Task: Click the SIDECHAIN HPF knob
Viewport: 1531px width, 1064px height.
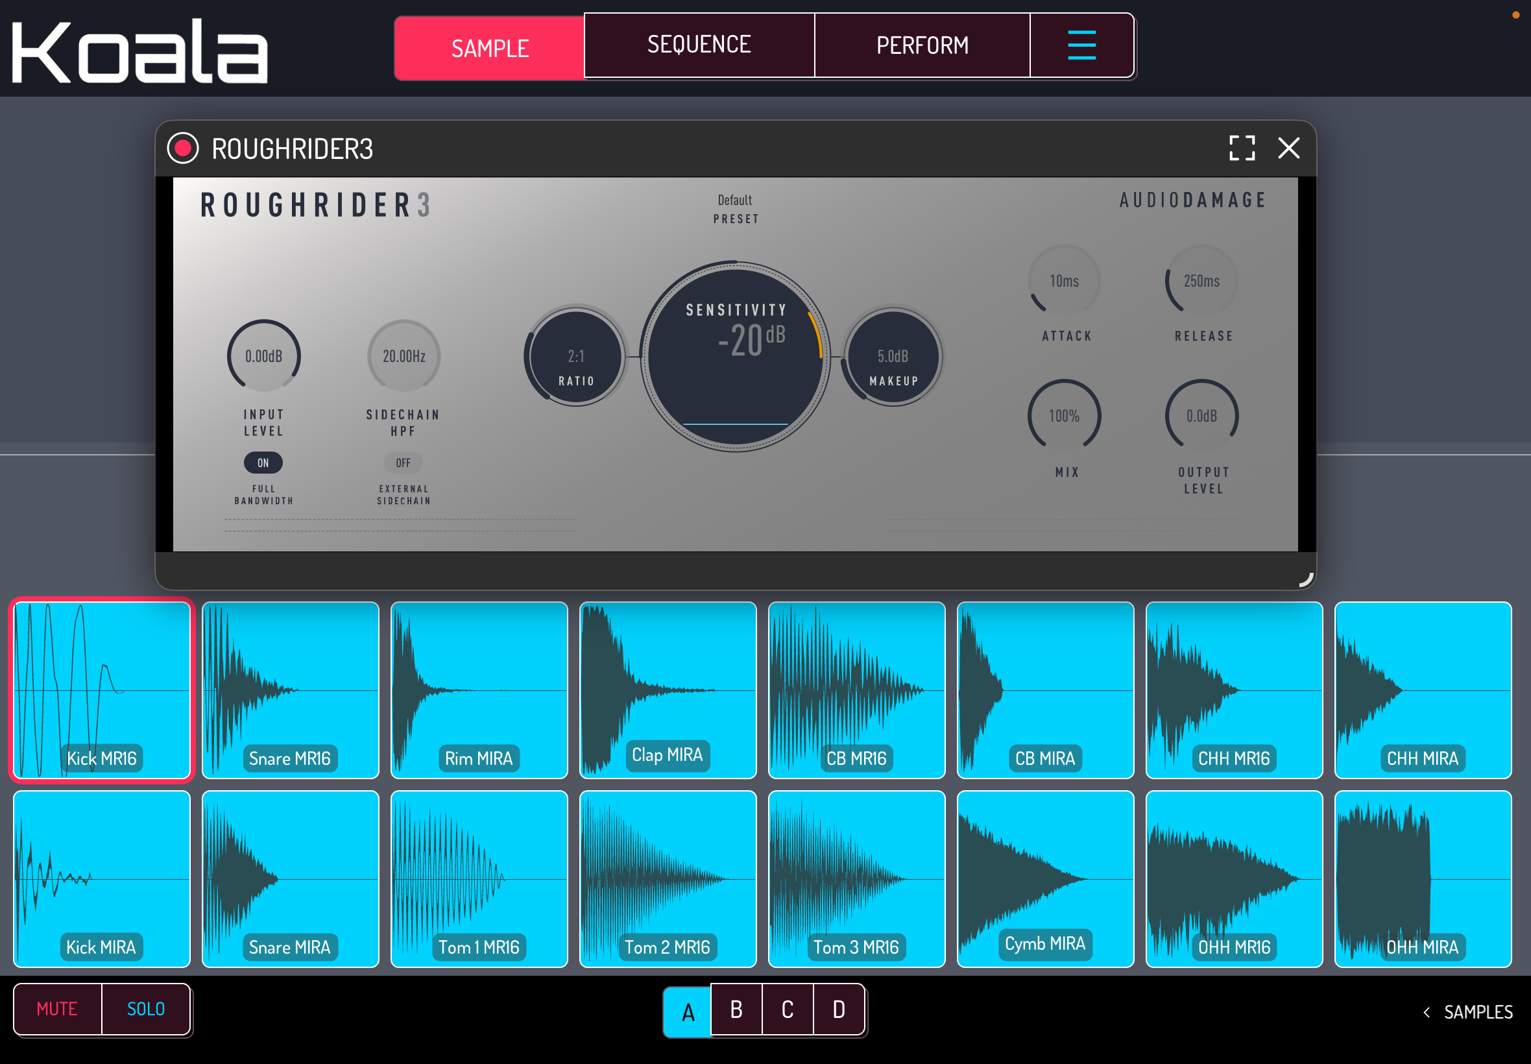Action: coord(404,356)
